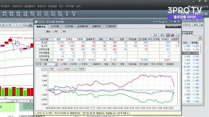Select the KRX radio button
209x117 pixels.
coord(53,32)
